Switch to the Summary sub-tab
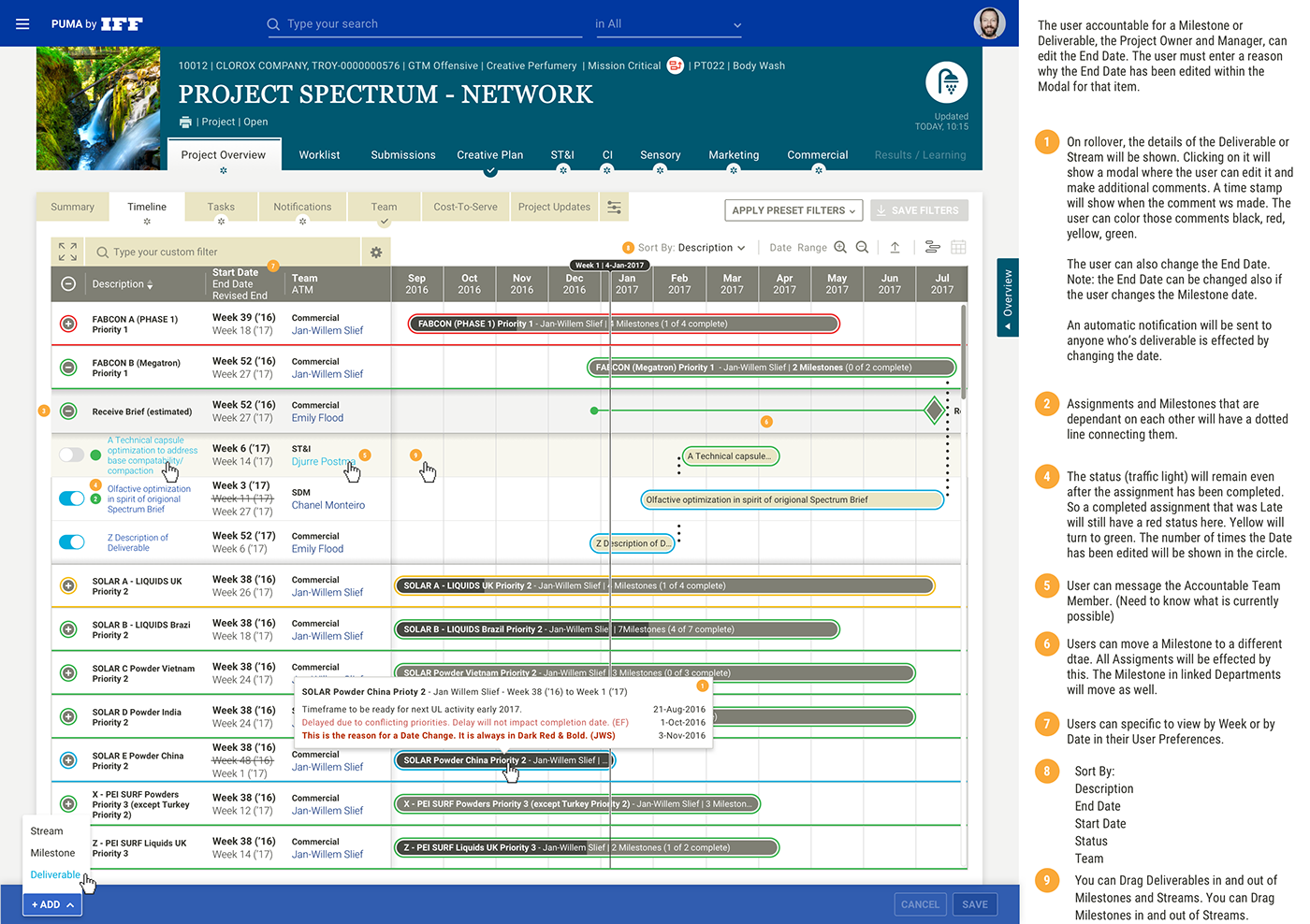Screen dimensions: 1310x924 click(72, 207)
